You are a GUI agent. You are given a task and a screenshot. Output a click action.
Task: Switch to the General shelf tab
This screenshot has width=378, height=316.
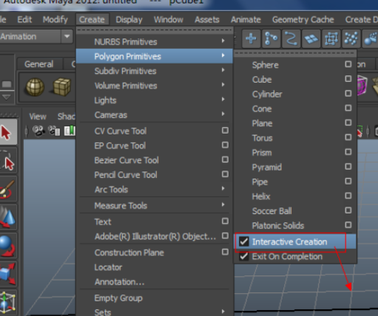pyautogui.click(x=38, y=64)
